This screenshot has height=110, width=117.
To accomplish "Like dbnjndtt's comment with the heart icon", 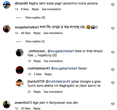I will tap(113, 5).
